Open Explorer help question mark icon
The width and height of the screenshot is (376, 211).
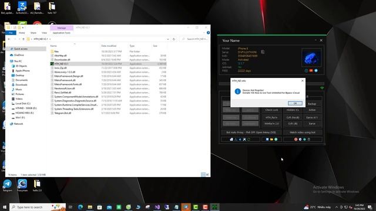click(208, 33)
